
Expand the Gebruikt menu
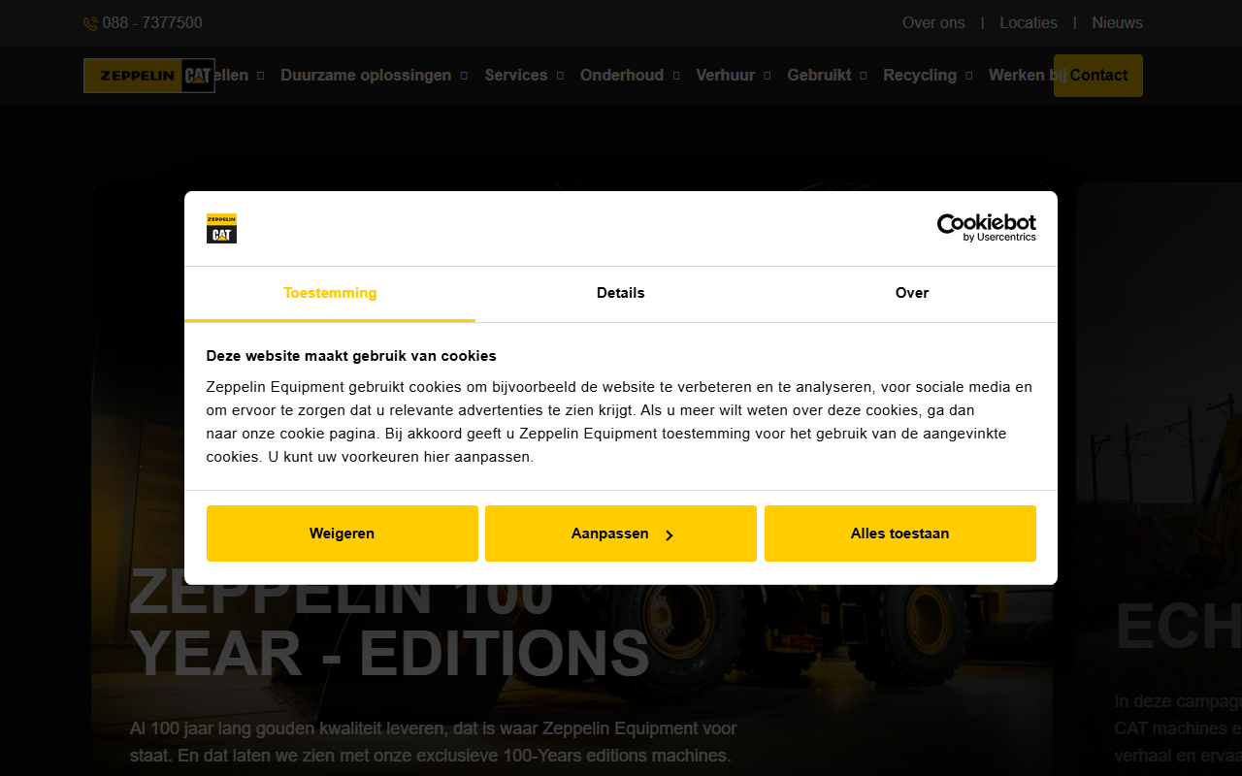tap(827, 76)
